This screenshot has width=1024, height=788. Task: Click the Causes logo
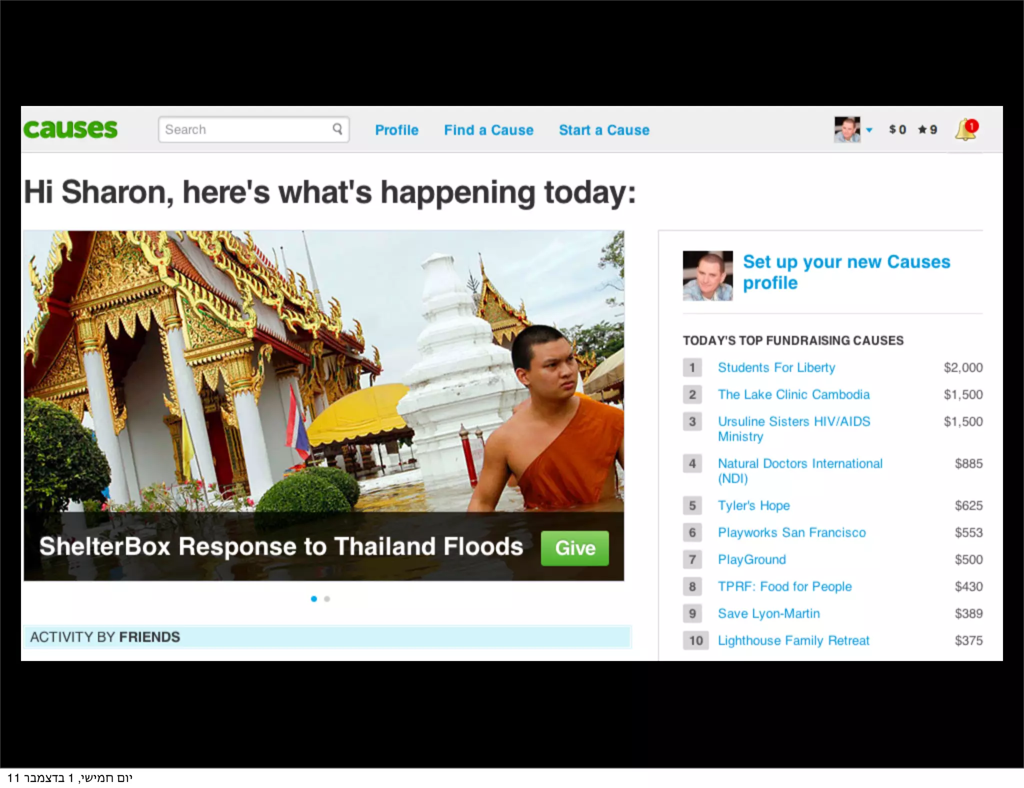tap(70, 129)
